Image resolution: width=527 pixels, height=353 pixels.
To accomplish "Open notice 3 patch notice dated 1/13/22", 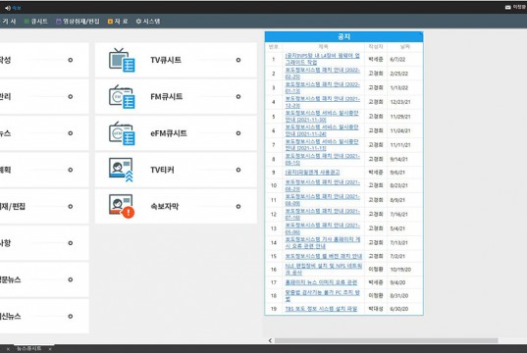I will (x=322, y=87).
